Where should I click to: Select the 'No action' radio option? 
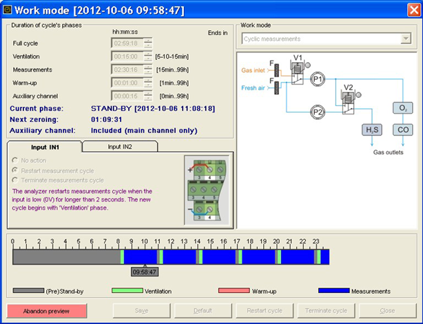coord(16,160)
